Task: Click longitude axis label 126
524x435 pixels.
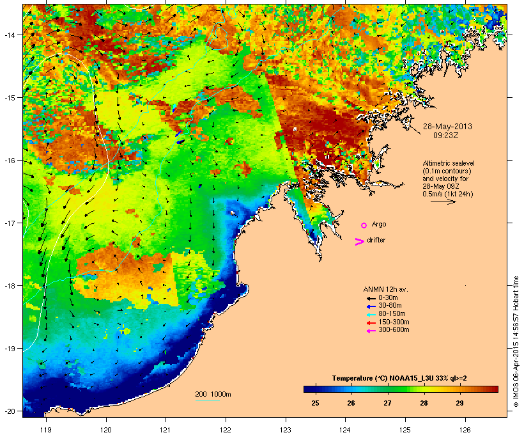Action: [465, 430]
